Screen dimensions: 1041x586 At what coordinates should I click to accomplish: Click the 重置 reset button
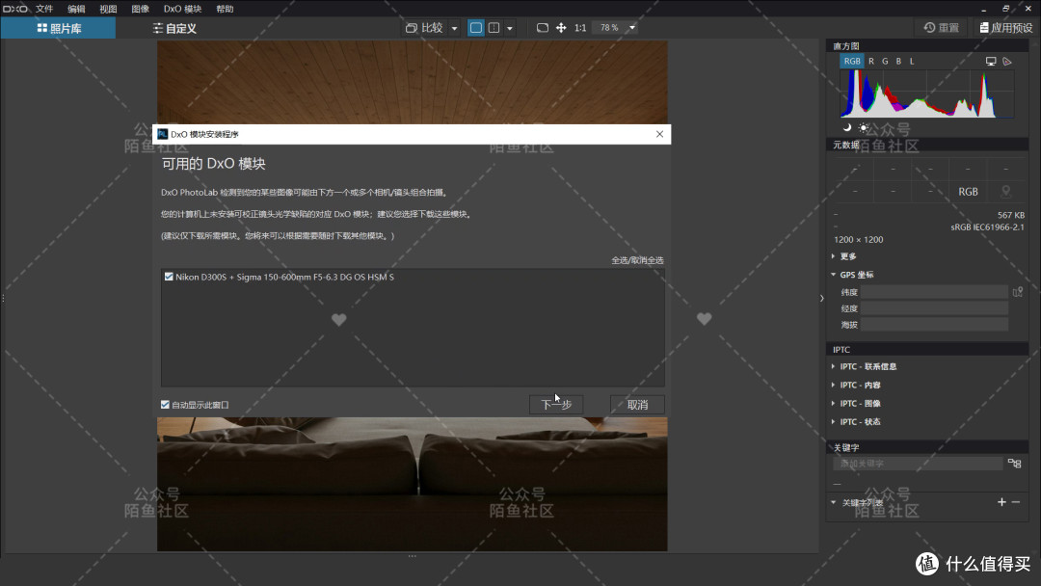coord(942,27)
